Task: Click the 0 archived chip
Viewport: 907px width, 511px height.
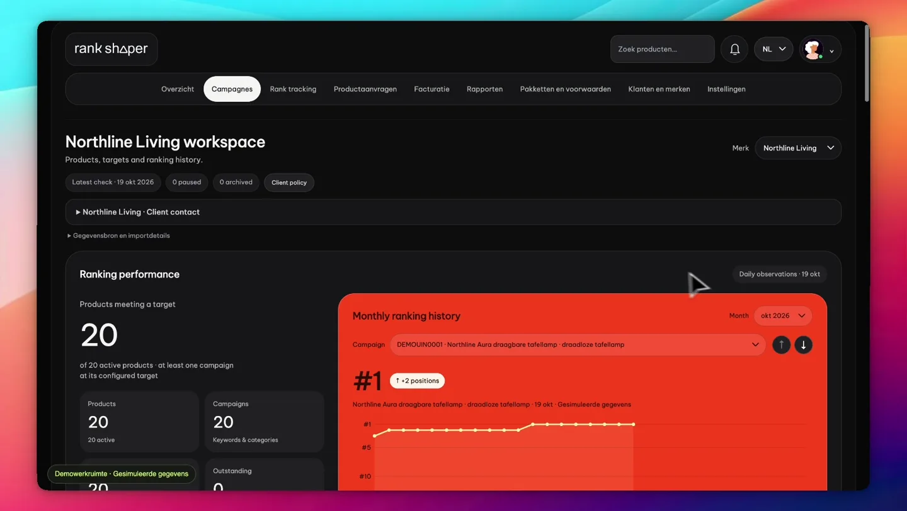Action: coord(236,182)
